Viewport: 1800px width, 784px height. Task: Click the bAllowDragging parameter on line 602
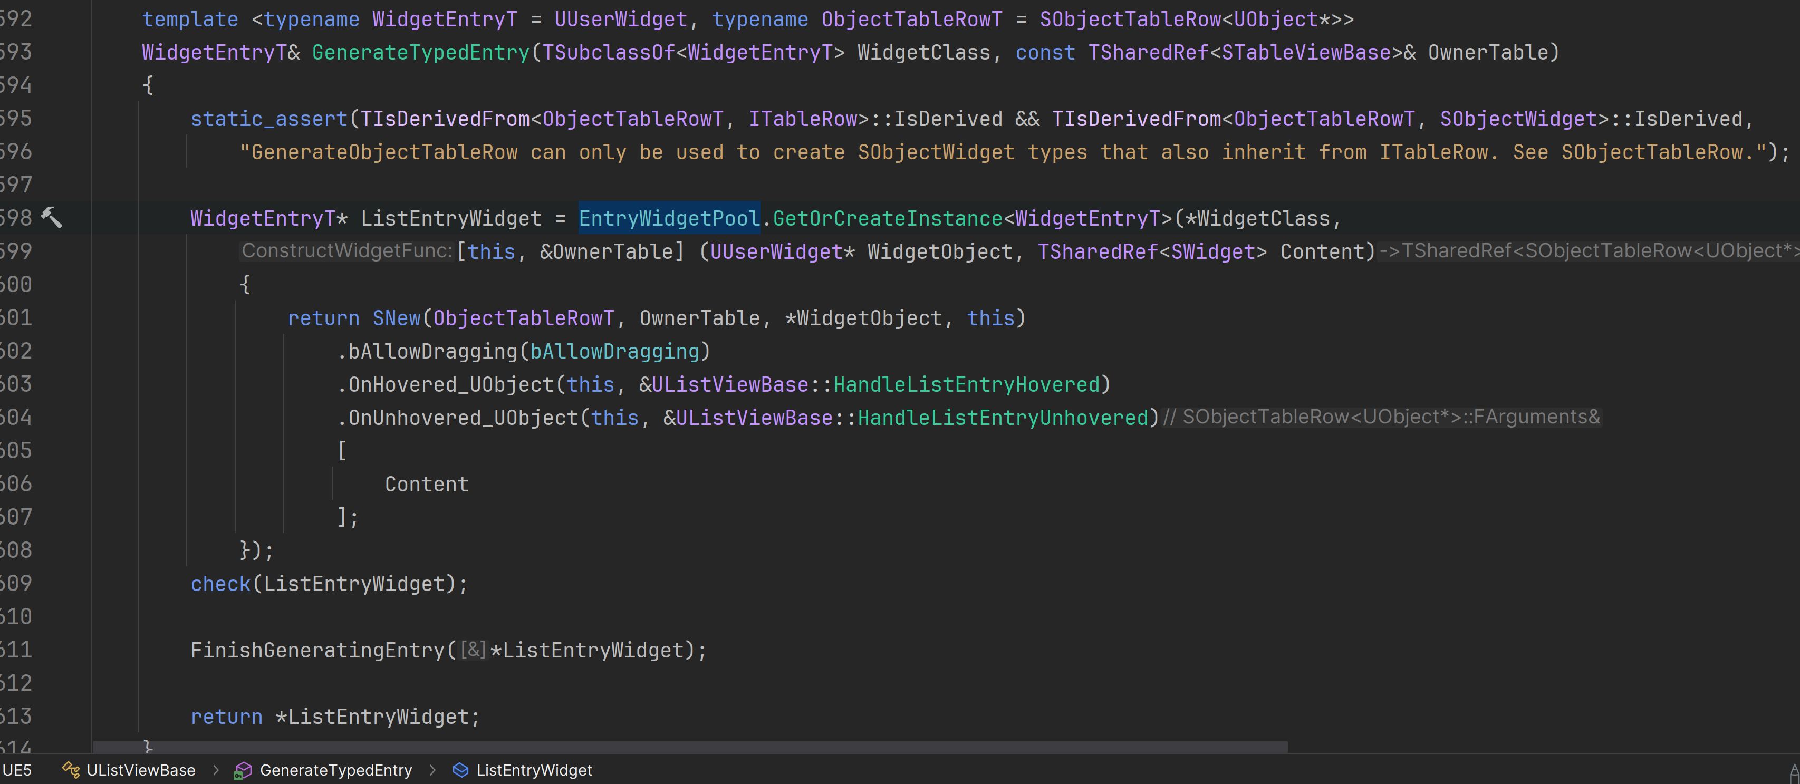tap(614, 351)
